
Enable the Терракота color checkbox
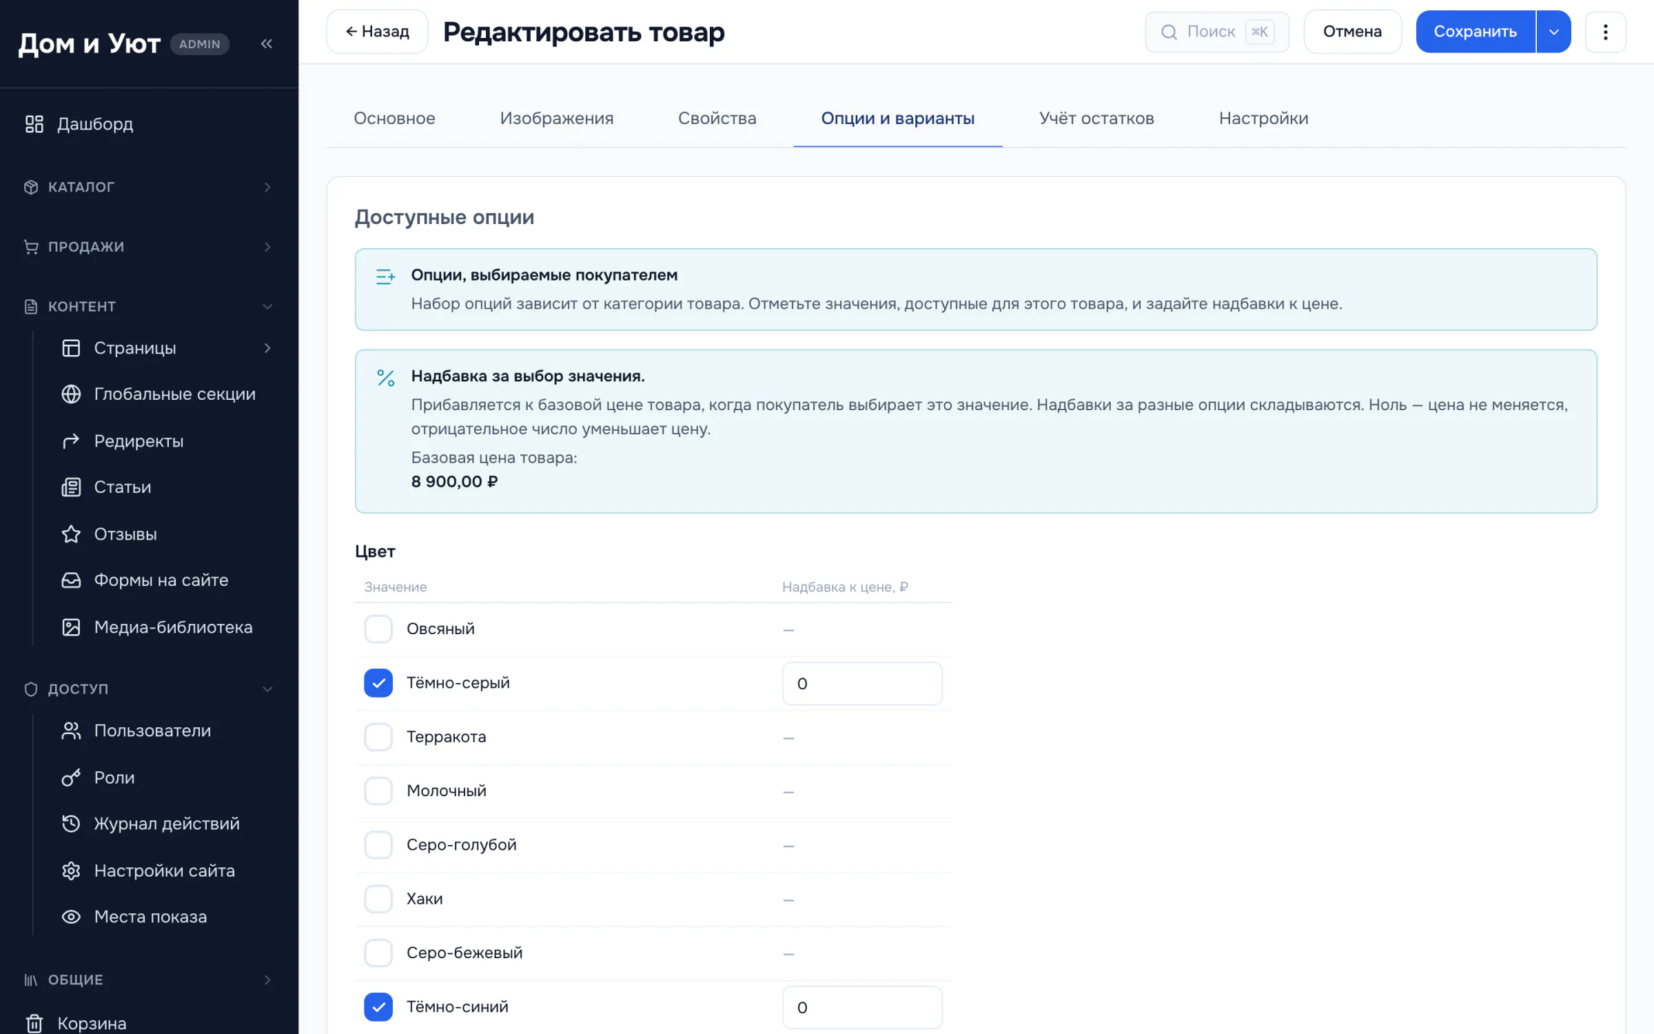pos(378,736)
